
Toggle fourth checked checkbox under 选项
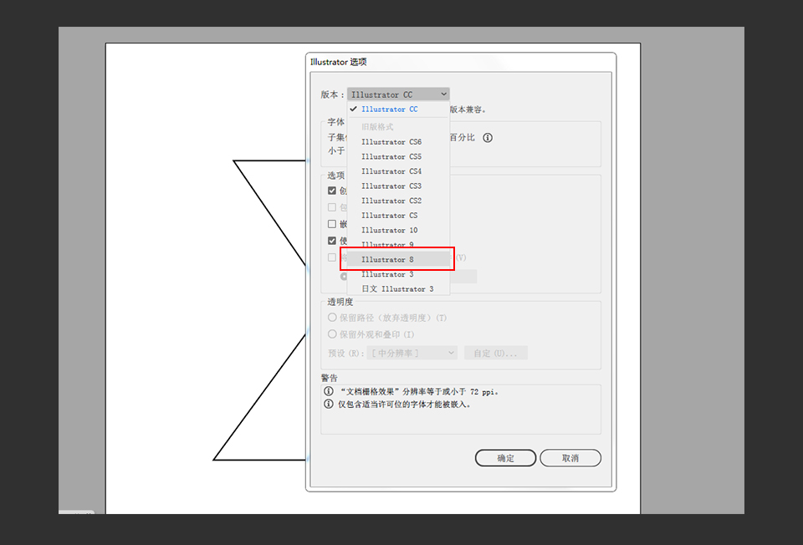[x=332, y=241]
